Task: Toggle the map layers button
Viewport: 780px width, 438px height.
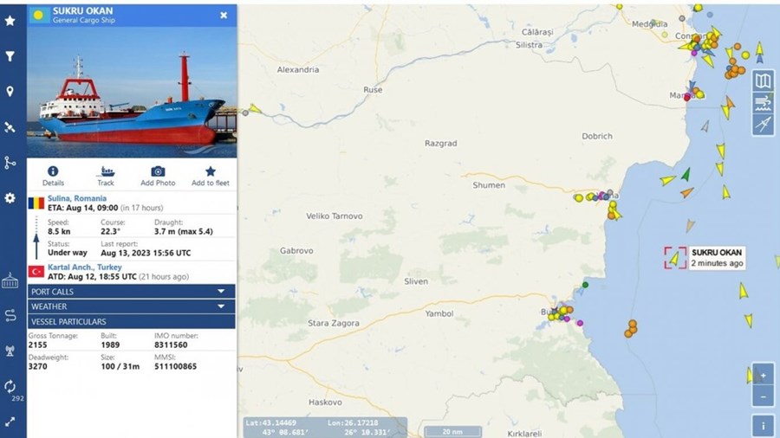Action: coord(763,81)
